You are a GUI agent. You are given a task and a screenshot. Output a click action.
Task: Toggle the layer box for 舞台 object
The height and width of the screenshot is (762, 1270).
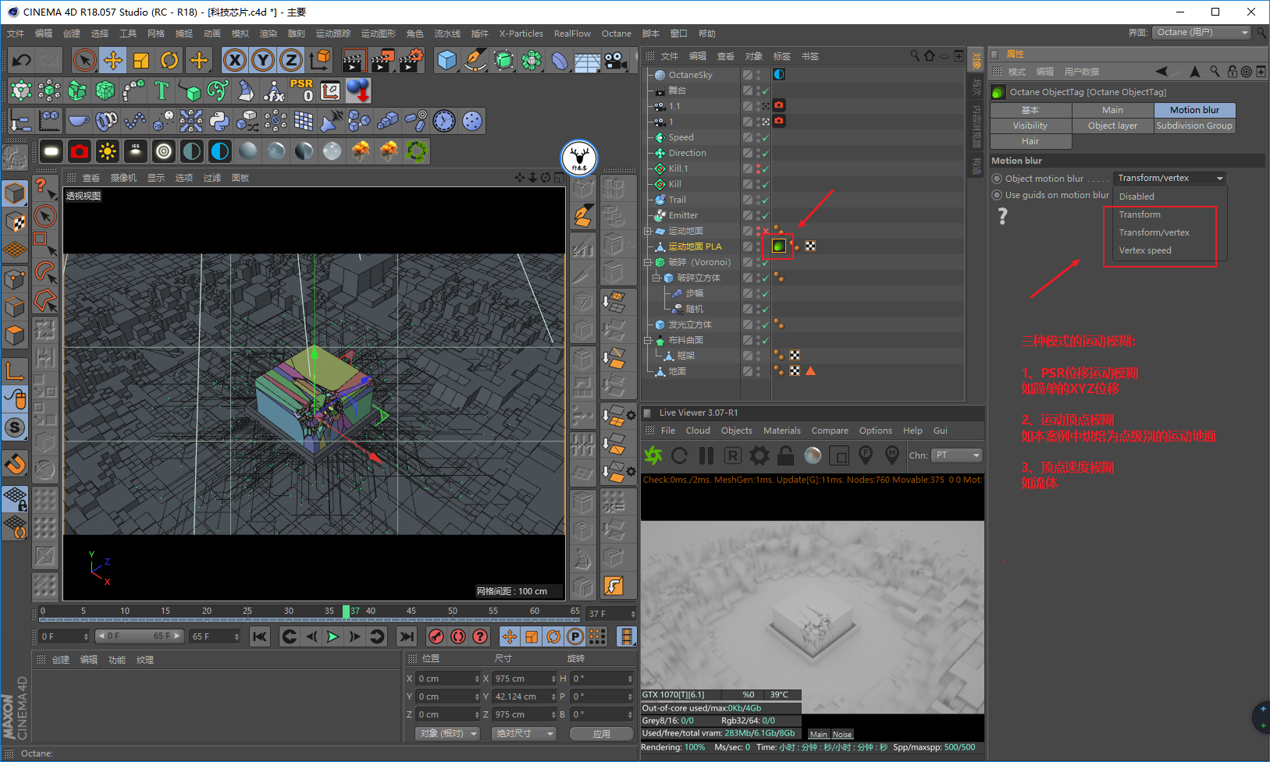tap(748, 90)
